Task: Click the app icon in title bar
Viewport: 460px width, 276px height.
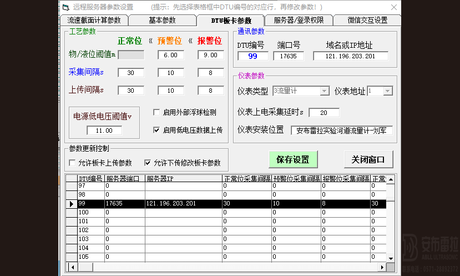Action: pos(65,7)
